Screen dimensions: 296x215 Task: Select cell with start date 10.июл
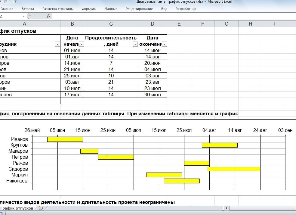72,89
